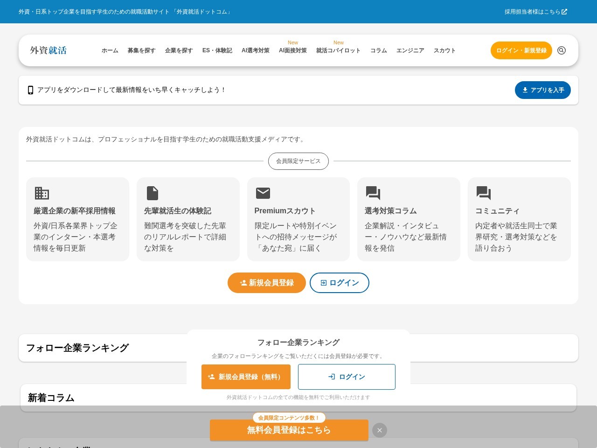Click the コミュニティ card title
Image resolution: width=597 pixels, height=448 pixels.
[497, 211]
